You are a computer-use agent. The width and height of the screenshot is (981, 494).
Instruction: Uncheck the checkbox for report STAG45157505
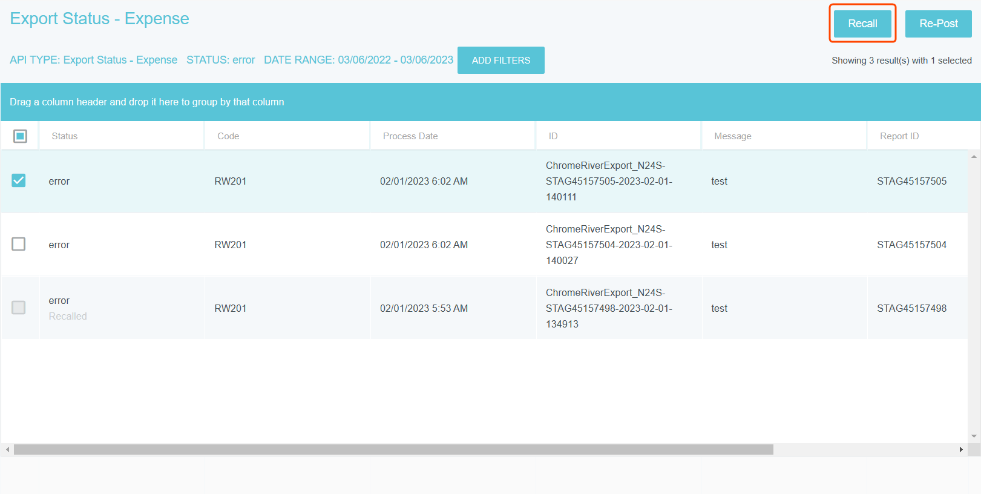(19, 180)
